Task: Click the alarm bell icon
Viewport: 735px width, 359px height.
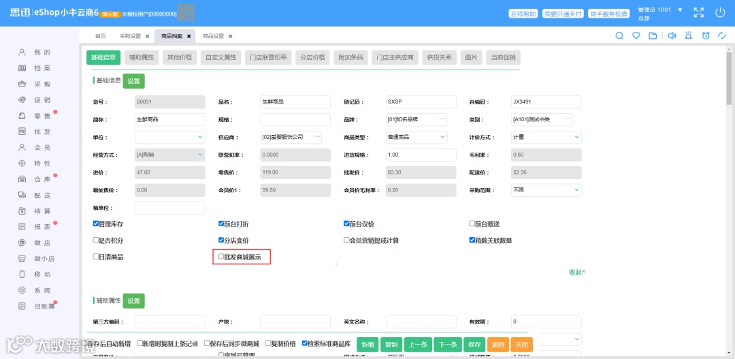Action: (x=689, y=35)
